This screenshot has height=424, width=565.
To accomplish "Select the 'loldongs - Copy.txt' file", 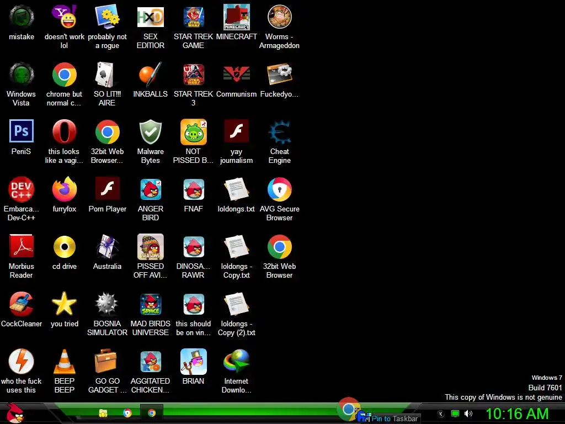I will (236, 247).
